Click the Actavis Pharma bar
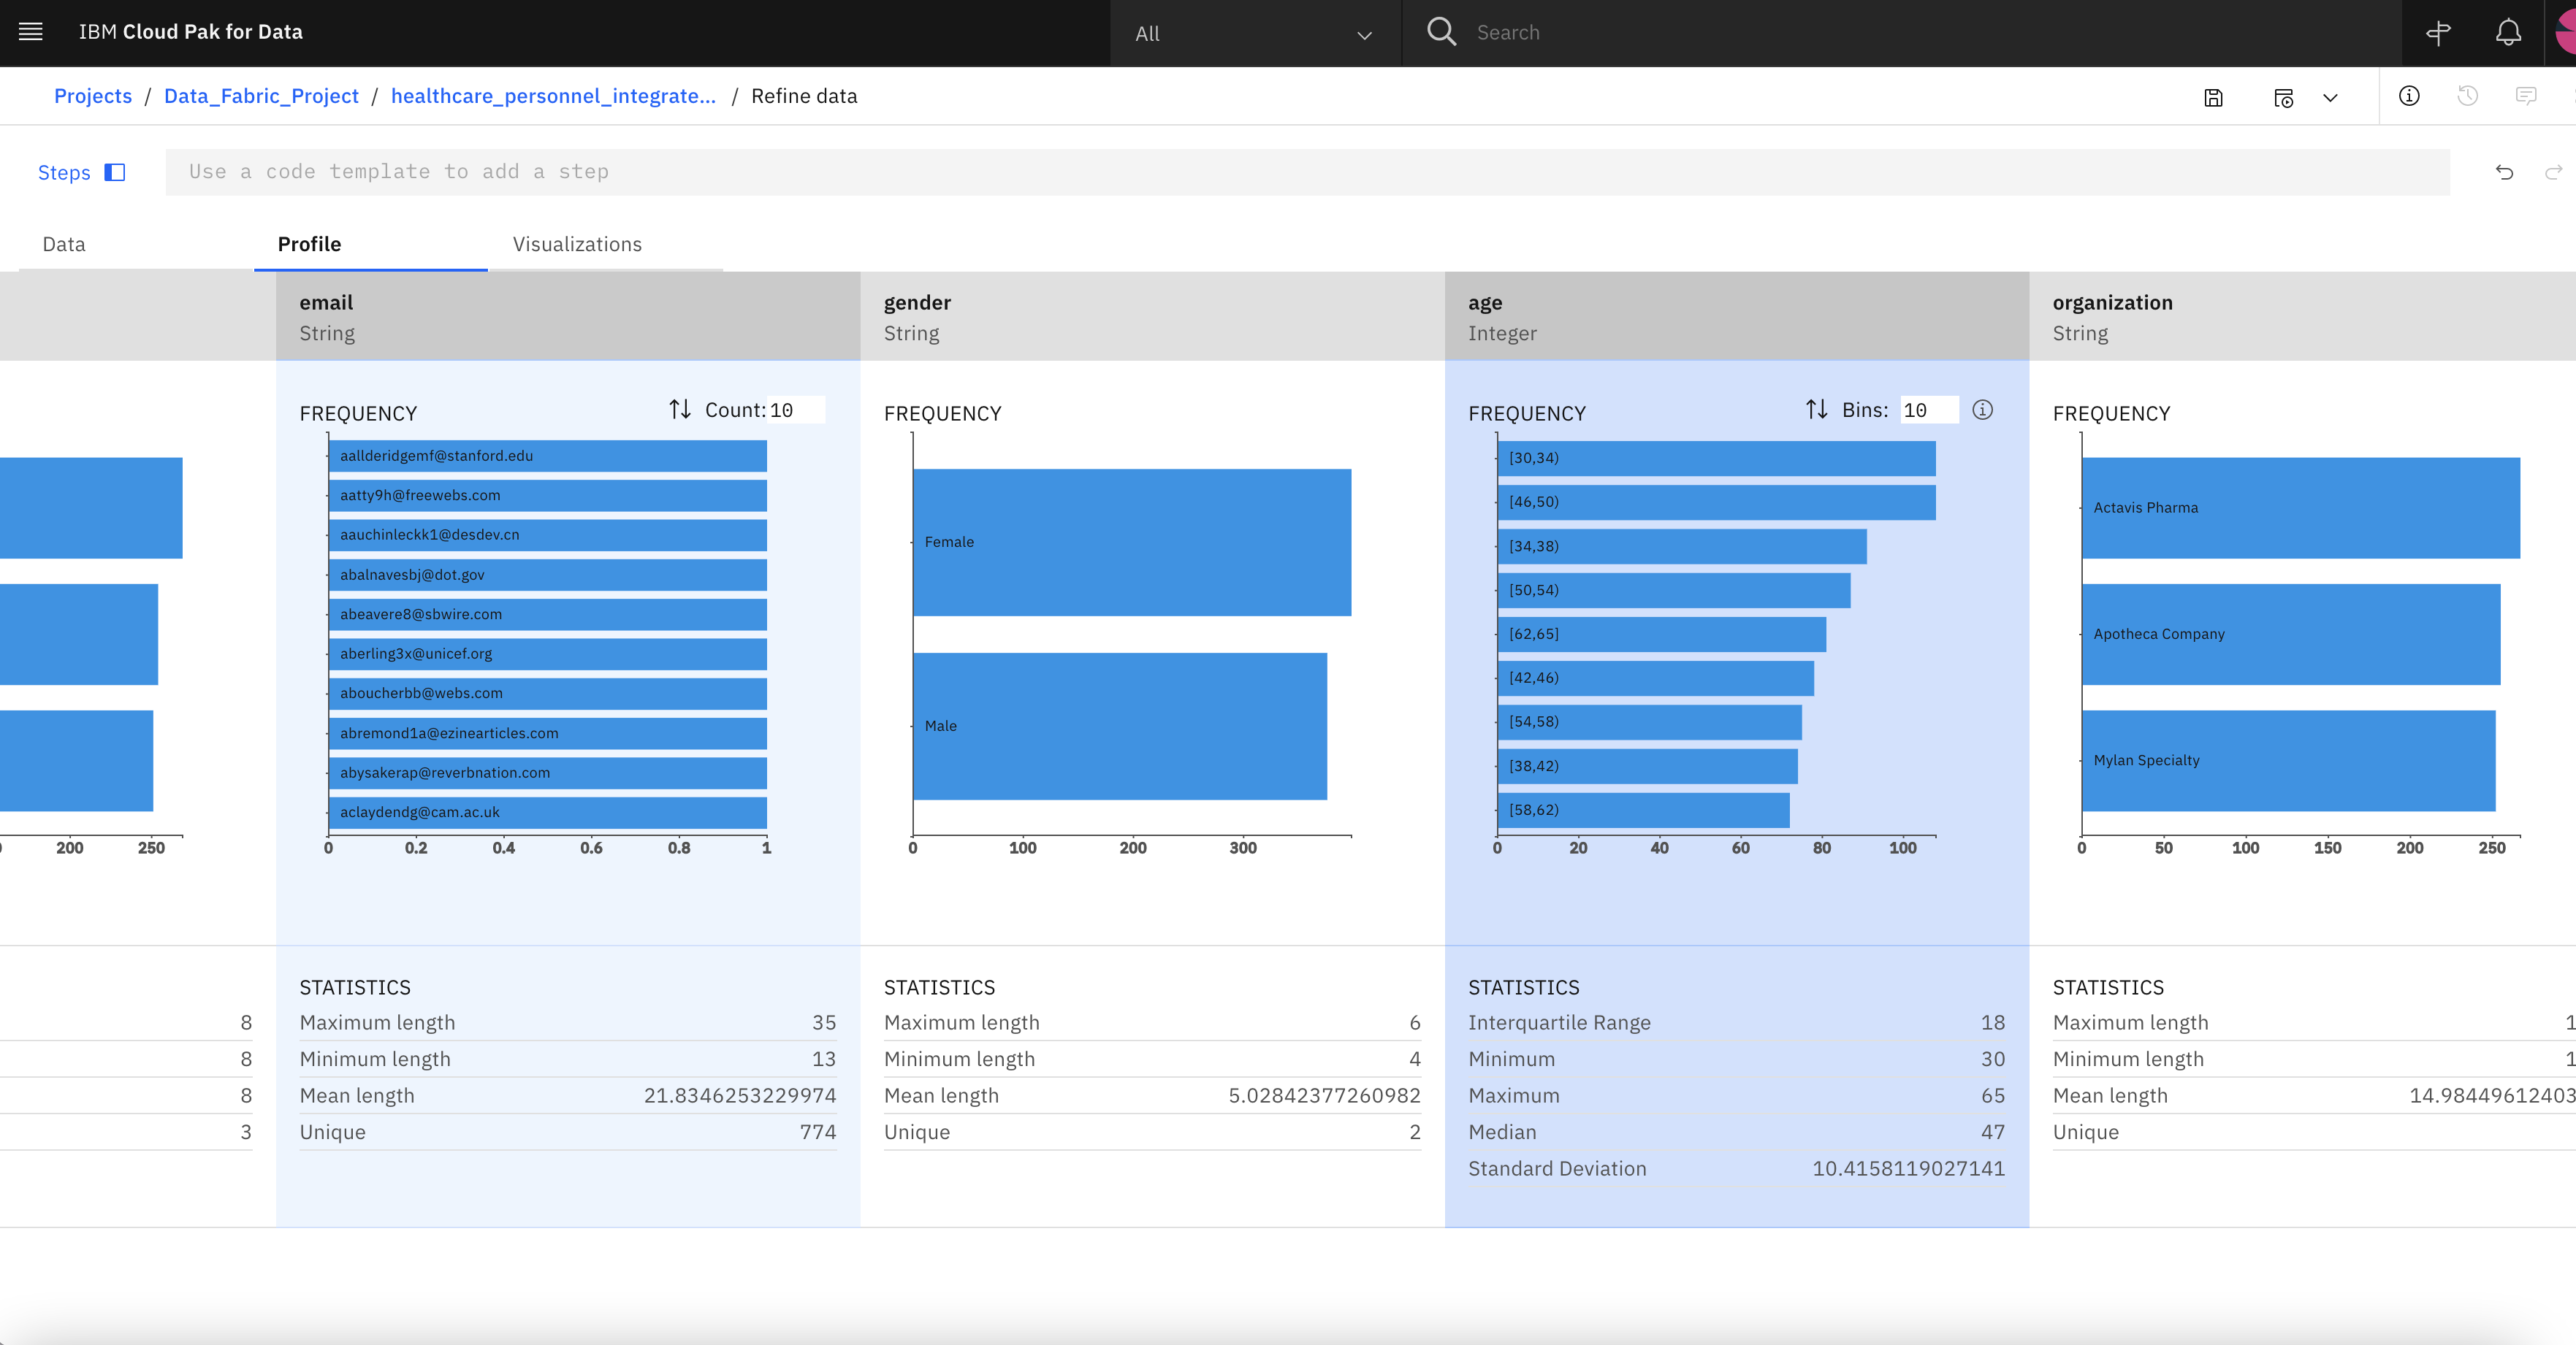This screenshot has height=1345, width=2576. tap(2300, 507)
